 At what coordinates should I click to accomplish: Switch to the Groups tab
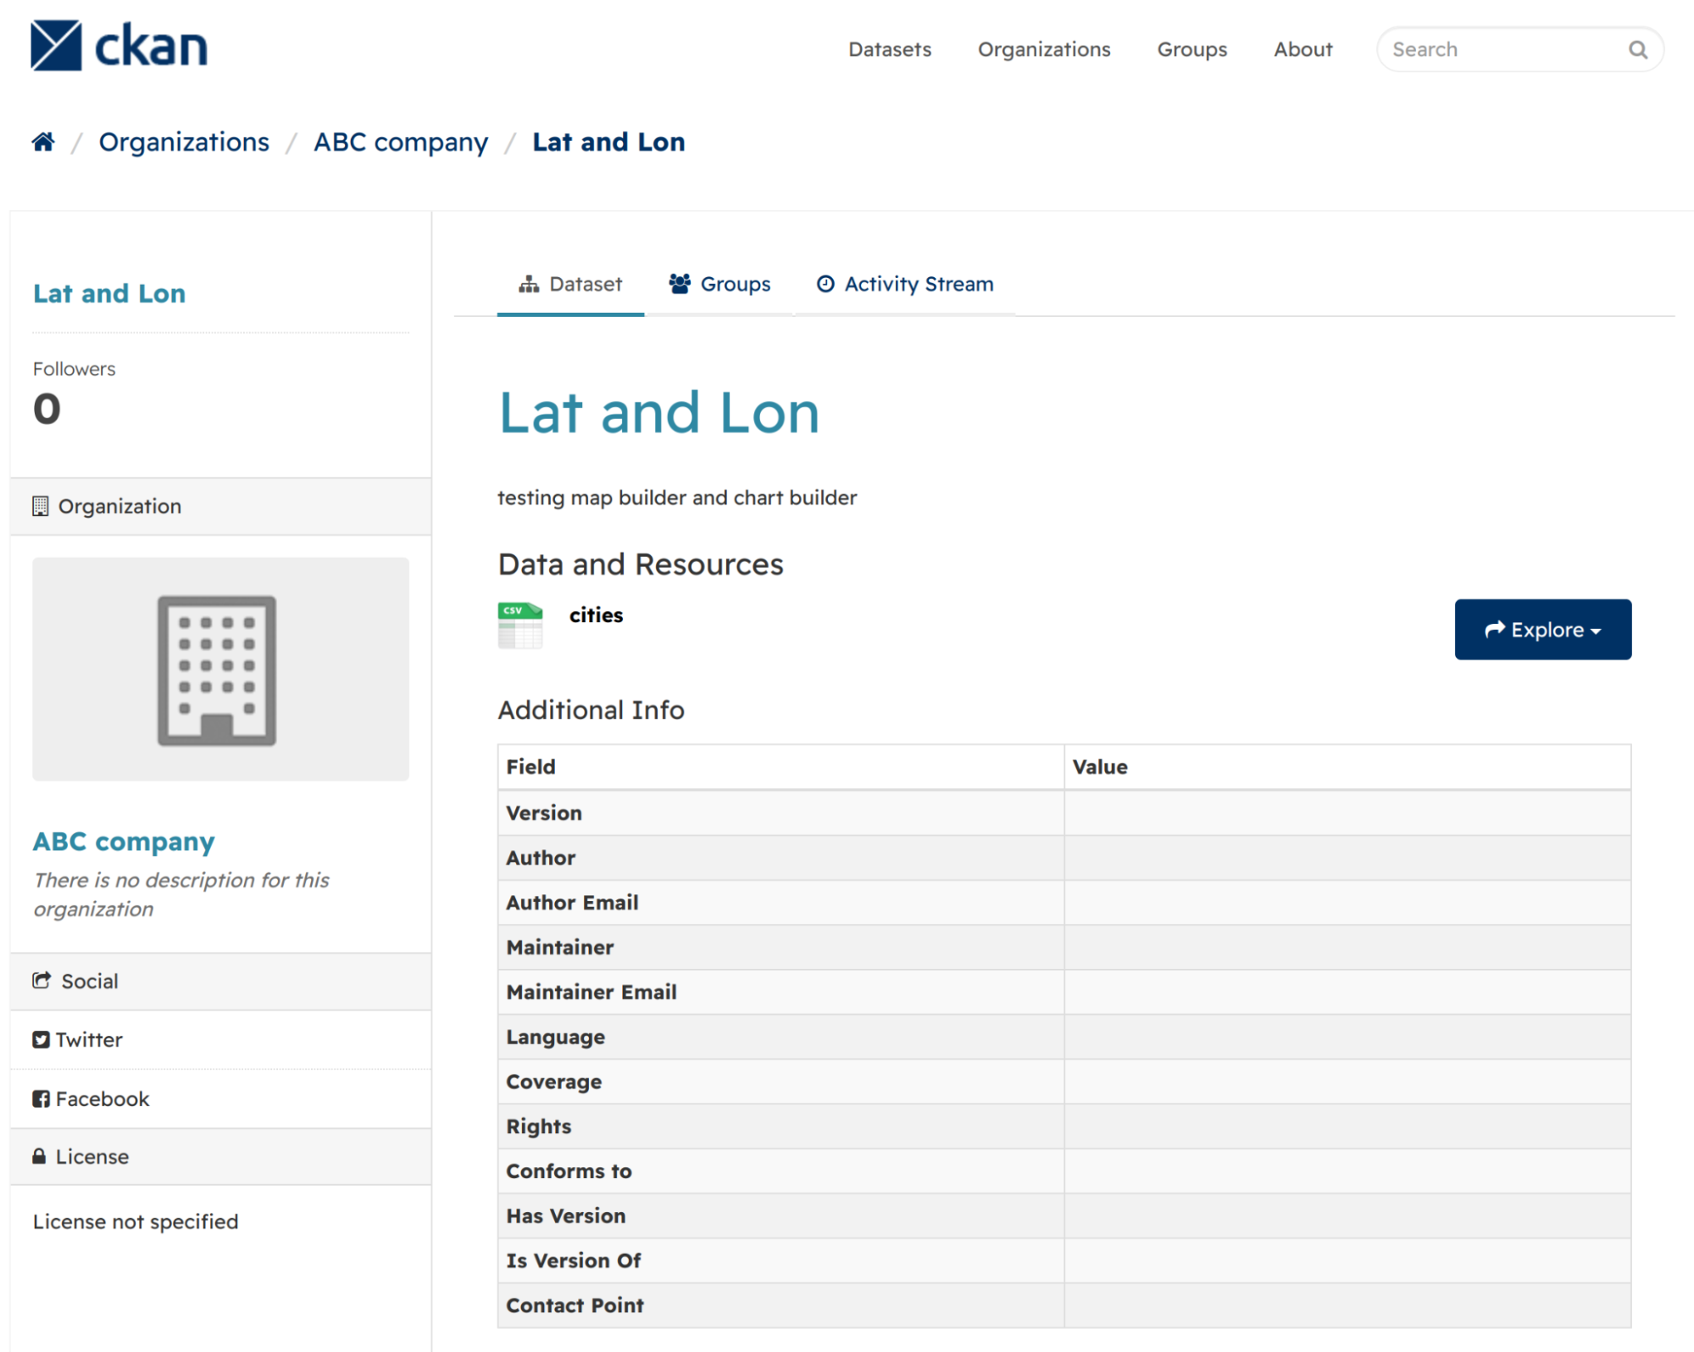point(719,284)
